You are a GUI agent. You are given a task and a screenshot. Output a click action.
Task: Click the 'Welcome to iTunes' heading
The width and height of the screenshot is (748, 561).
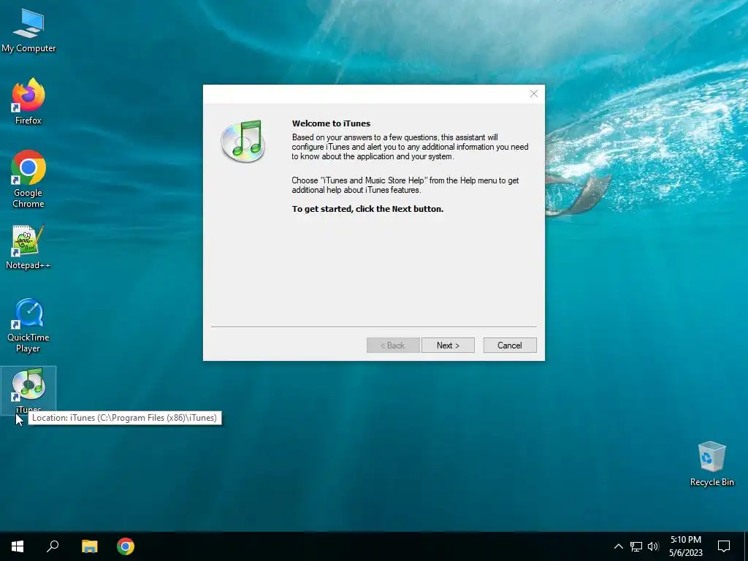coord(331,123)
